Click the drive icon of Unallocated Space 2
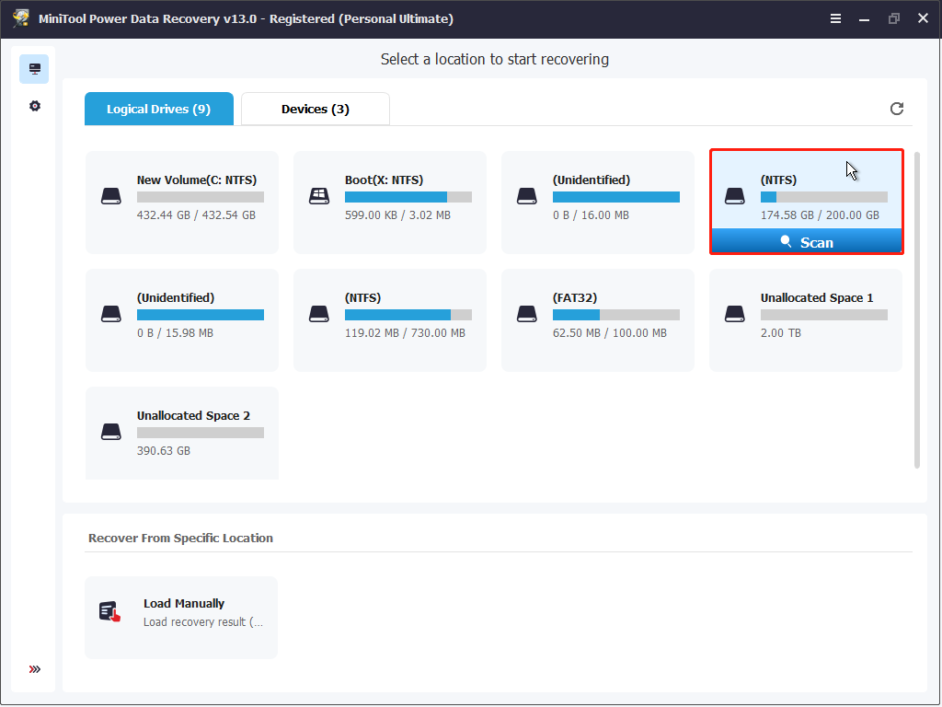Image resolution: width=942 pixels, height=707 pixels. 111,432
